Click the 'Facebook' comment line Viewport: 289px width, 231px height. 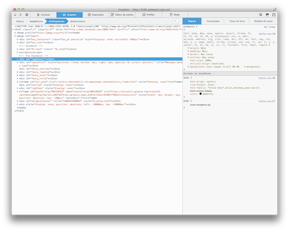(x=31, y=46)
